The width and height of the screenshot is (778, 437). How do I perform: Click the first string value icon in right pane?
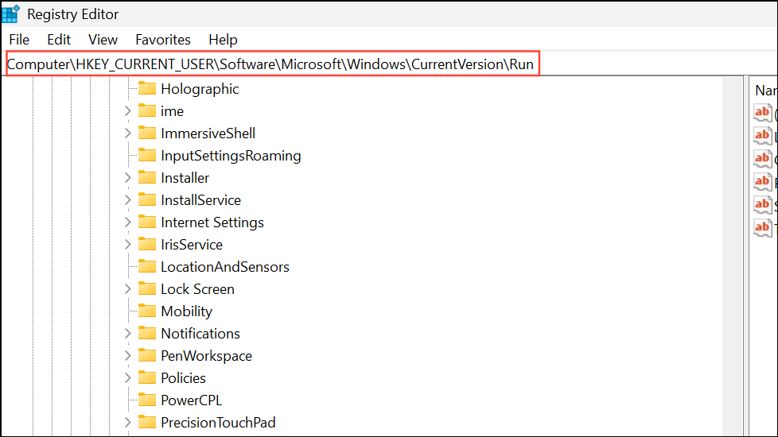pyautogui.click(x=762, y=113)
